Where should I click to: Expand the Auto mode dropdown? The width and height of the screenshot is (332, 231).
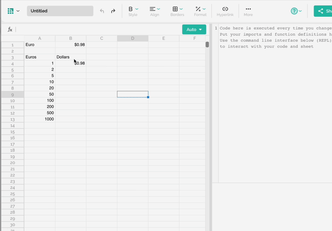tap(194, 30)
